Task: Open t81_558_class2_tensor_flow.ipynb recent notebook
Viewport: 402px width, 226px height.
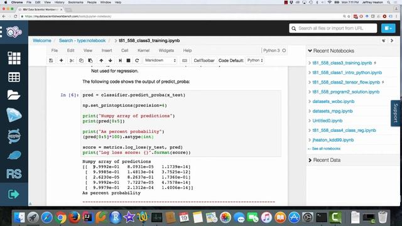Action: coord(346,82)
